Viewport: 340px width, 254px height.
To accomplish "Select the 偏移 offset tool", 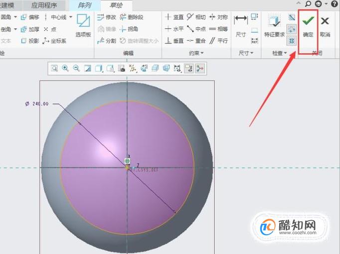I will [30, 17].
